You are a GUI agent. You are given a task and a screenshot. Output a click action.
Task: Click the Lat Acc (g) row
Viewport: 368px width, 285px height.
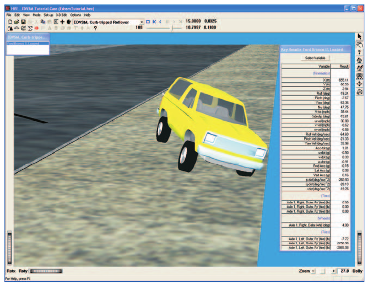point(315,170)
